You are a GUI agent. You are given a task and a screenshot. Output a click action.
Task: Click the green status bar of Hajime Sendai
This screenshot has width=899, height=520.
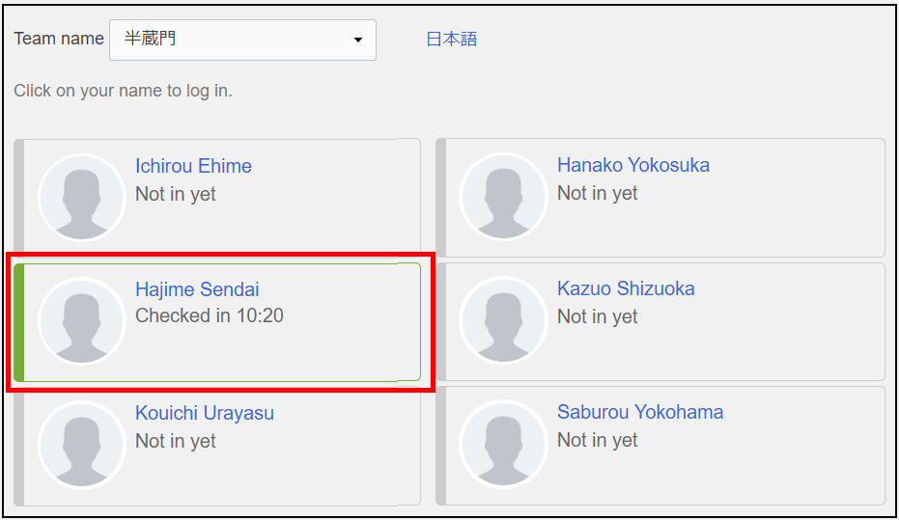click(19, 322)
